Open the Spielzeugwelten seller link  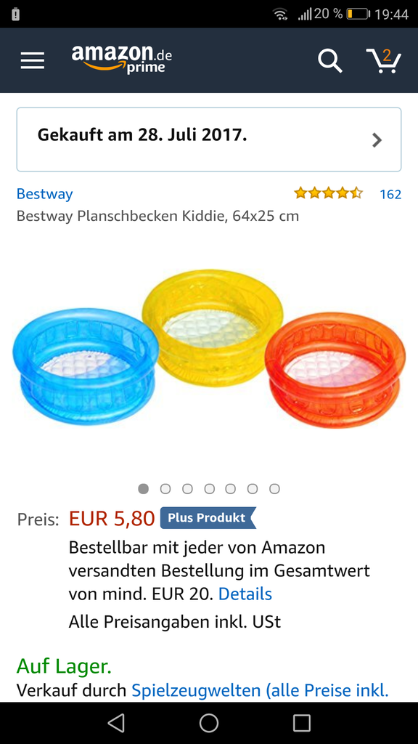260,690
